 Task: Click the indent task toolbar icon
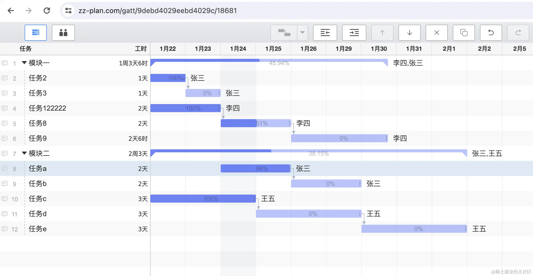point(354,33)
